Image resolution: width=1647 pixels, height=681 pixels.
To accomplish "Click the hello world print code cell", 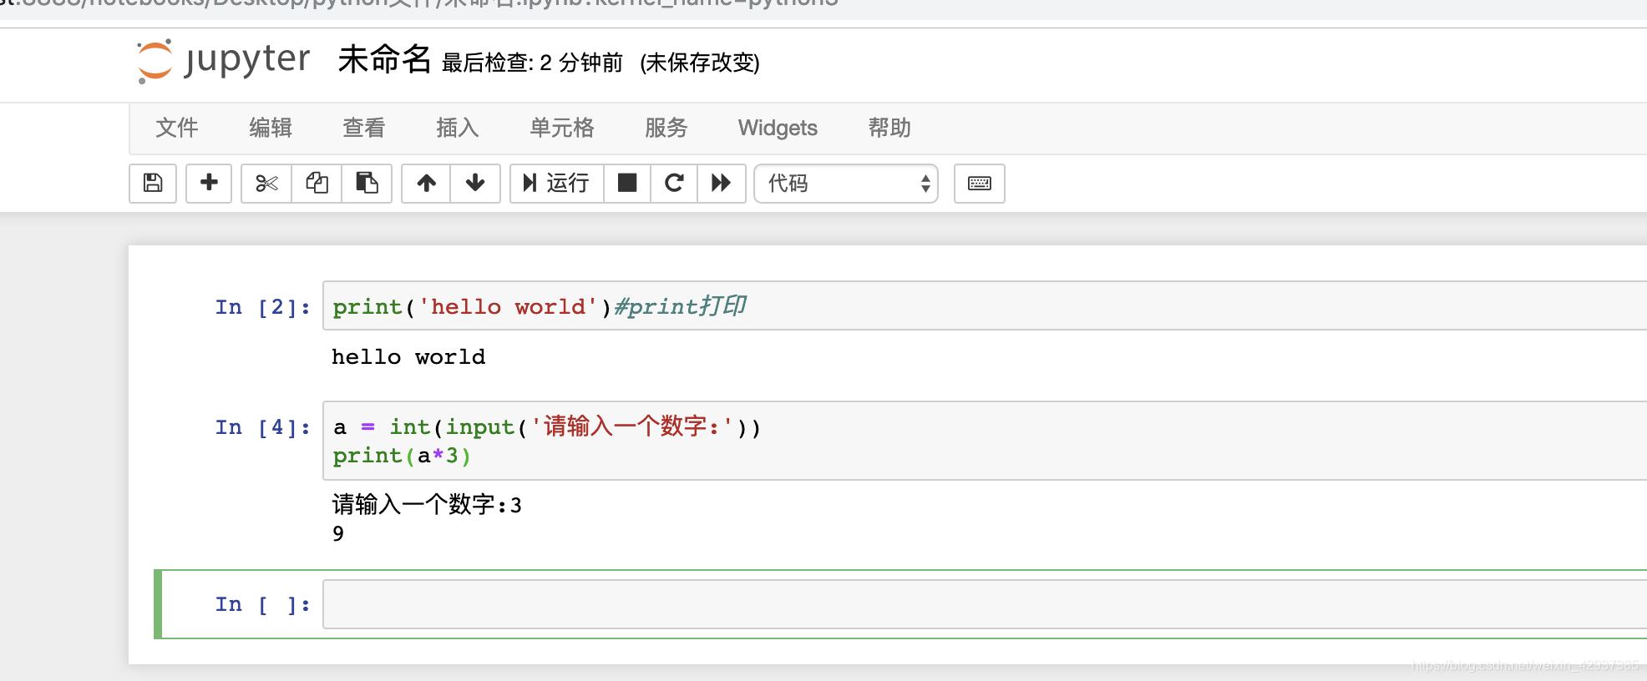I will click(985, 306).
